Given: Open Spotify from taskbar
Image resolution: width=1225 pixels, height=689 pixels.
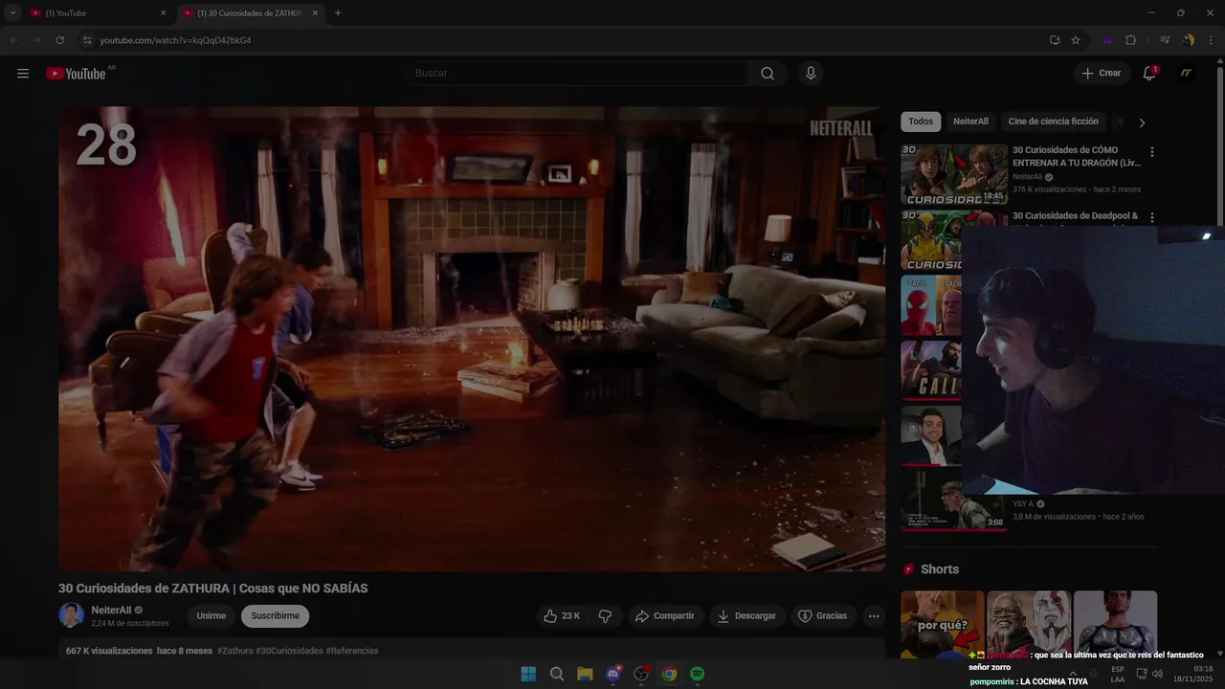Looking at the screenshot, I should coord(698,674).
